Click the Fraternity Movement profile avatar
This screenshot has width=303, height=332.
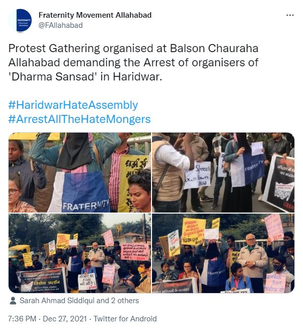[20, 21]
